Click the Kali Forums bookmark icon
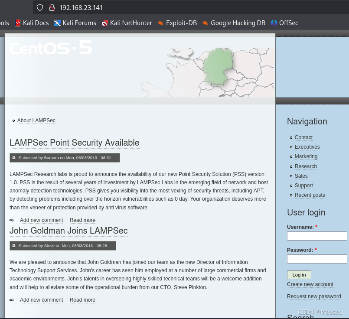The height and width of the screenshot is (319, 349). pyautogui.click(x=57, y=23)
